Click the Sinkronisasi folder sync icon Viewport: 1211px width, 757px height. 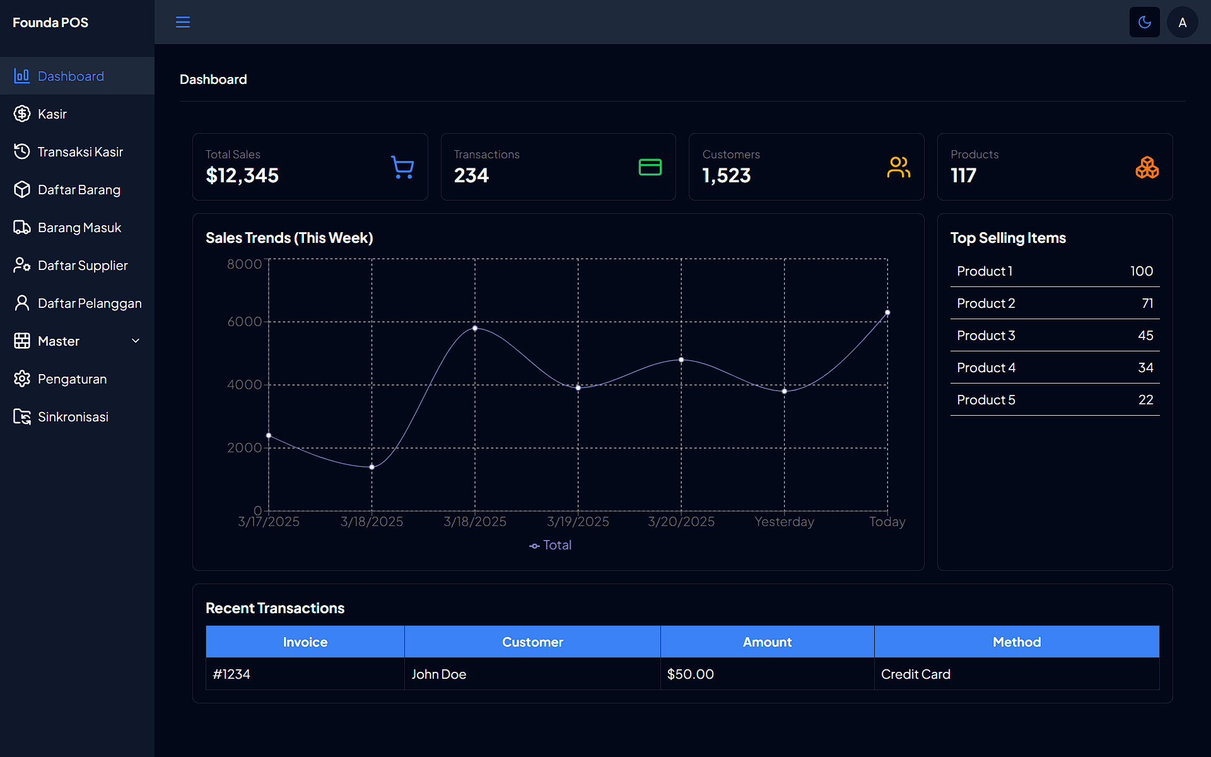[22, 416]
